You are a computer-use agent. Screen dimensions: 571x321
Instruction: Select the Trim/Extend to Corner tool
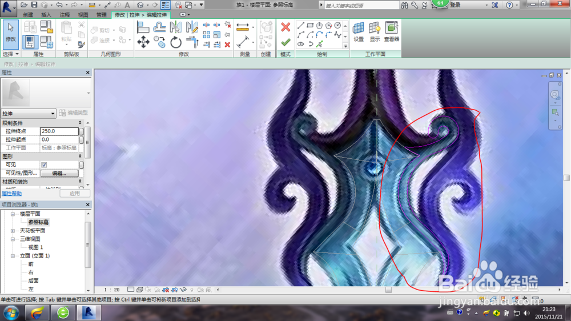(x=192, y=42)
